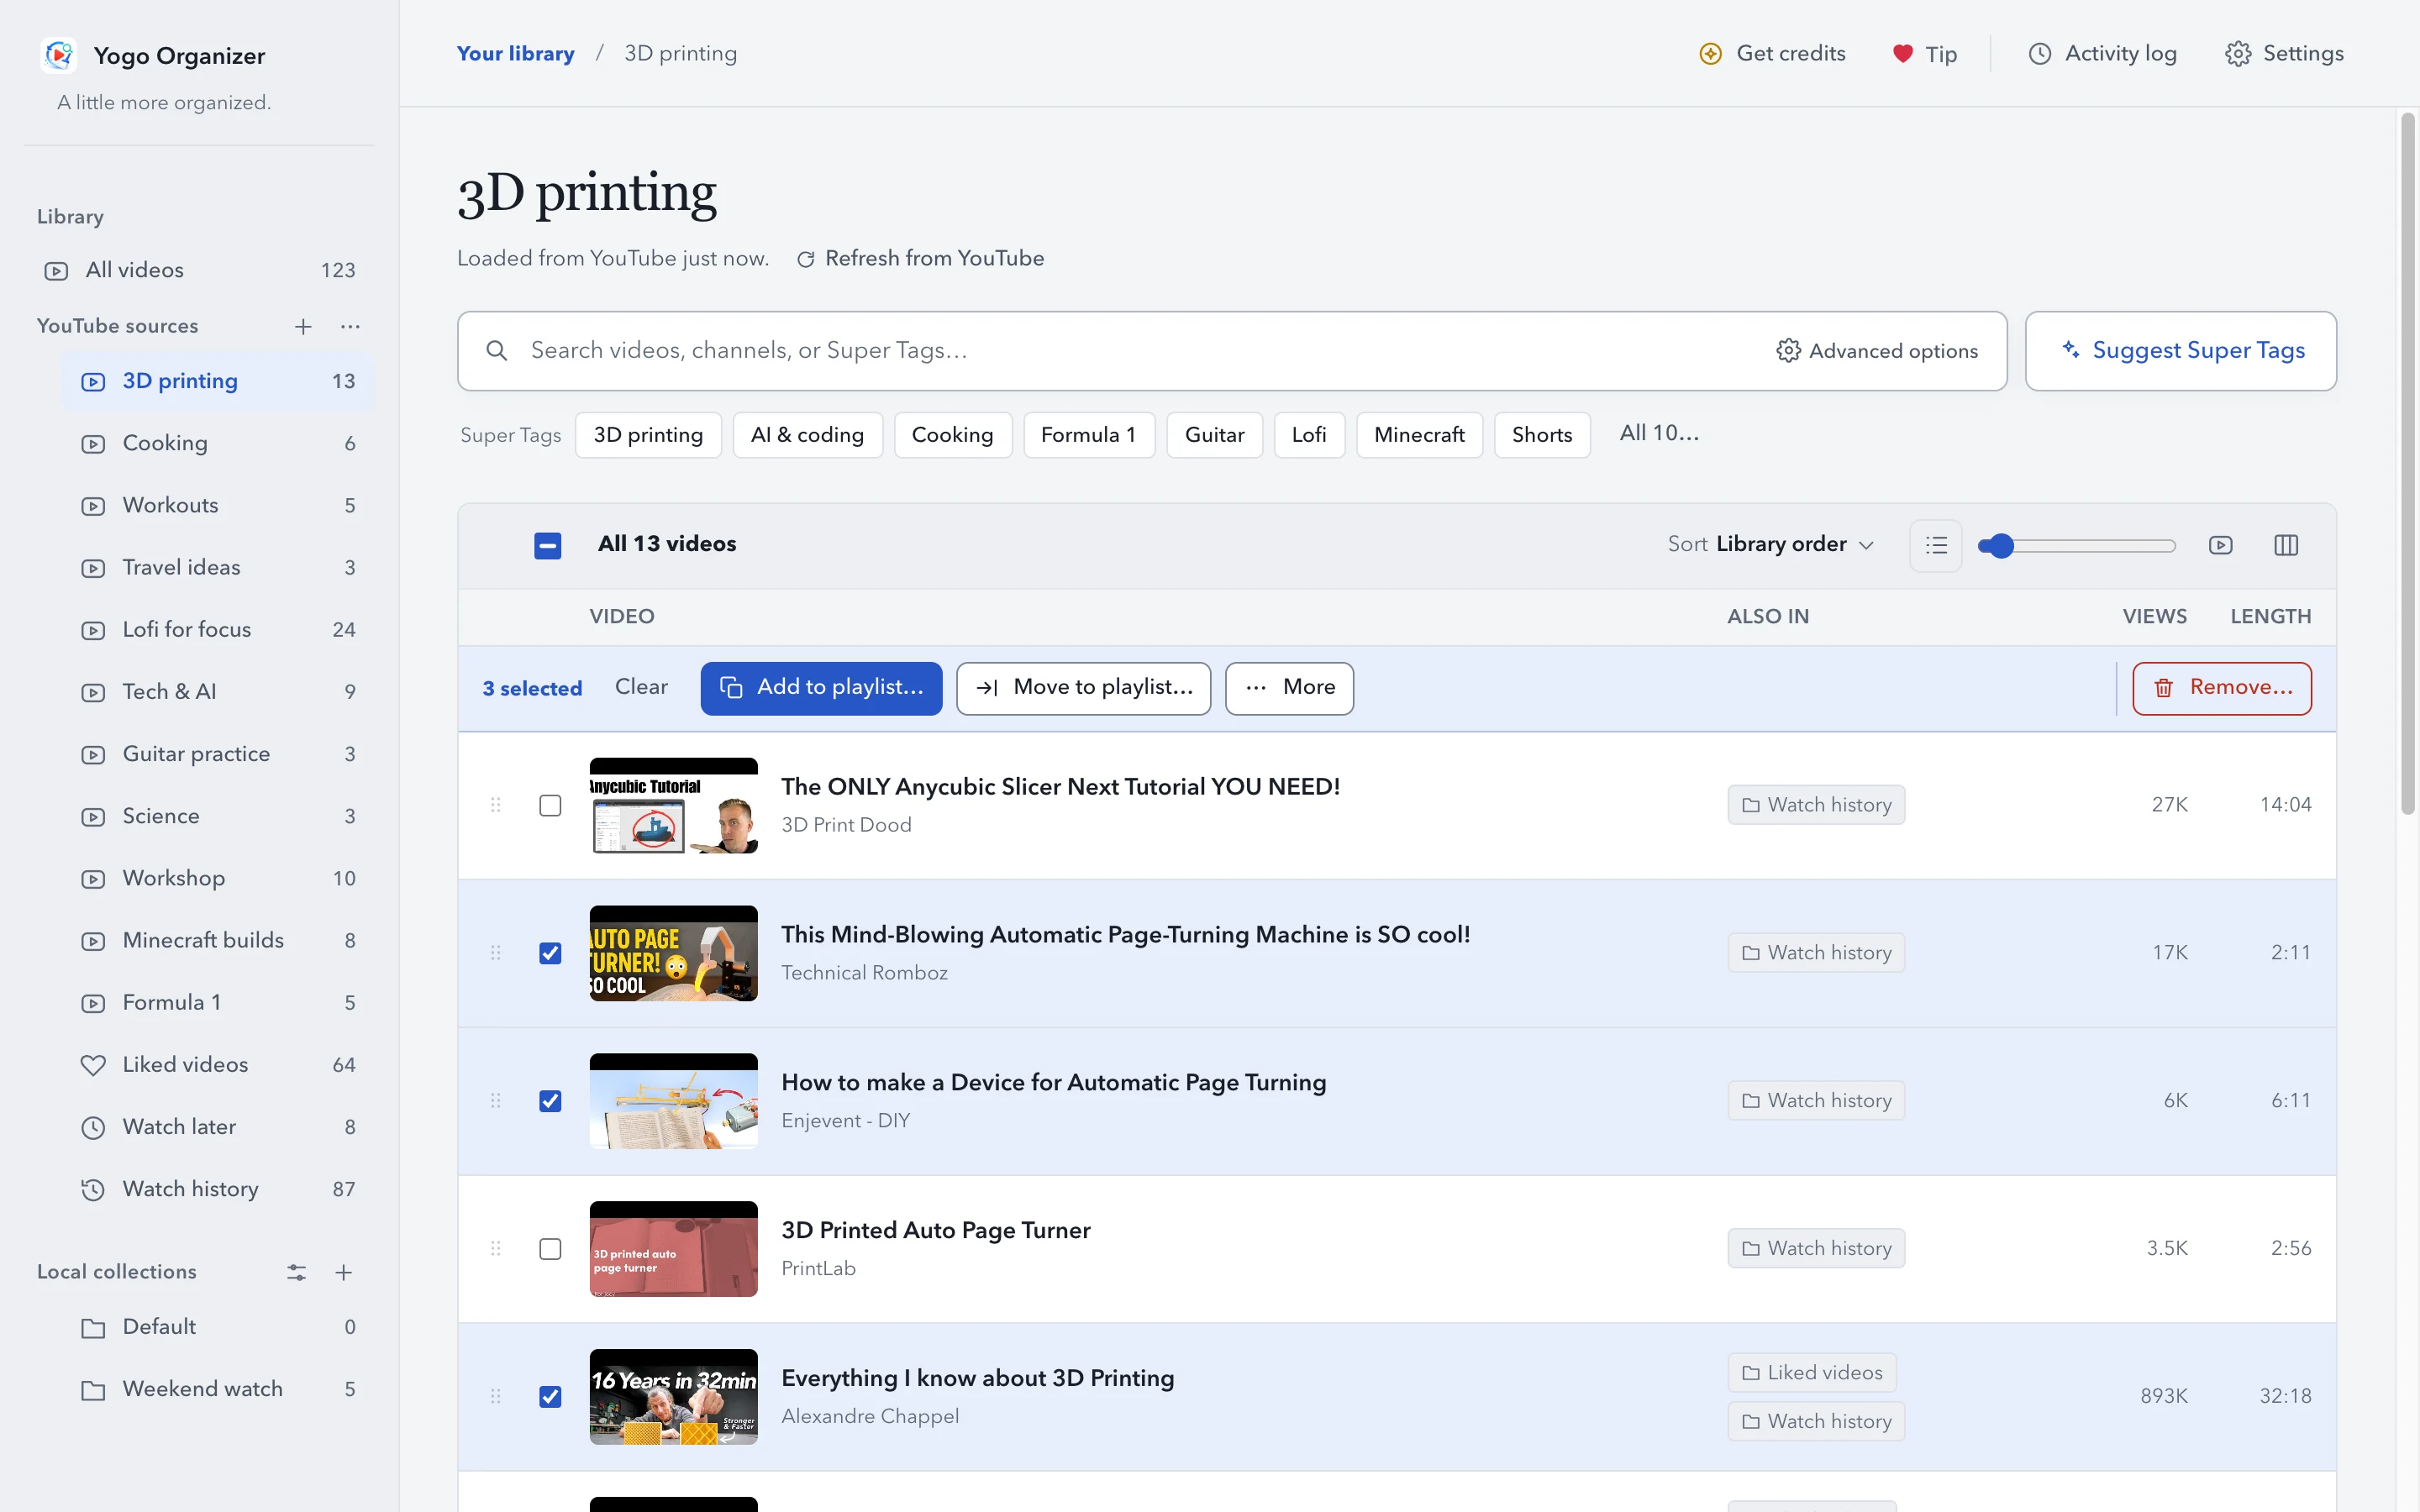Switch to list view icon
Viewport: 2420px width, 1512px height.
click(x=1936, y=545)
